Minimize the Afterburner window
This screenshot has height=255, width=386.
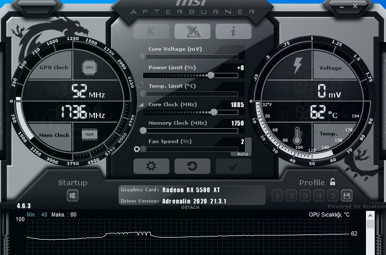pos(342,7)
